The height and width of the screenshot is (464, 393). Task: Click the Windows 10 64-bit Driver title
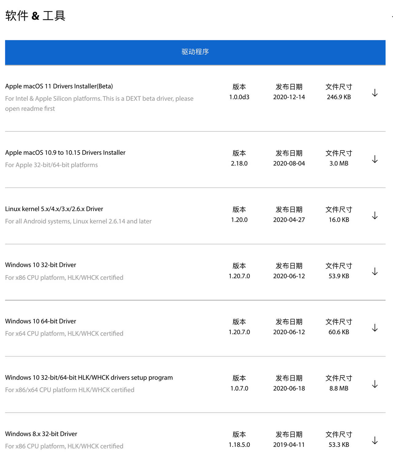(41, 321)
